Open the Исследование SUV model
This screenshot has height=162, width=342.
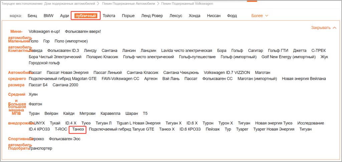point(311,123)
